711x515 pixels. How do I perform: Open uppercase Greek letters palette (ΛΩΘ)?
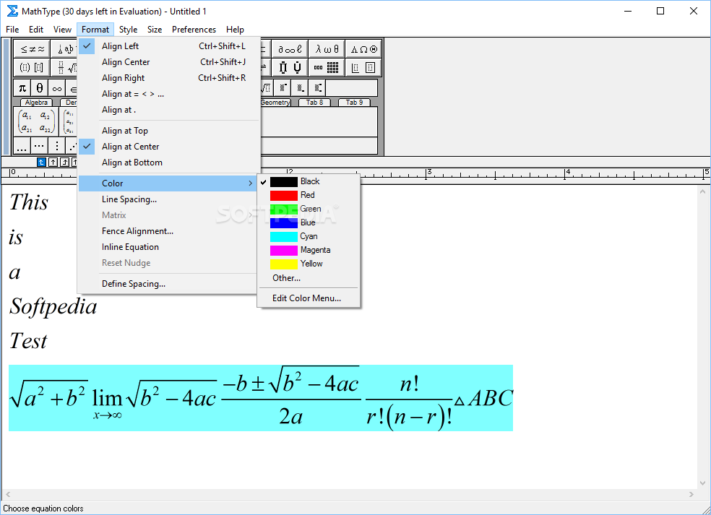tap(363, 49)
